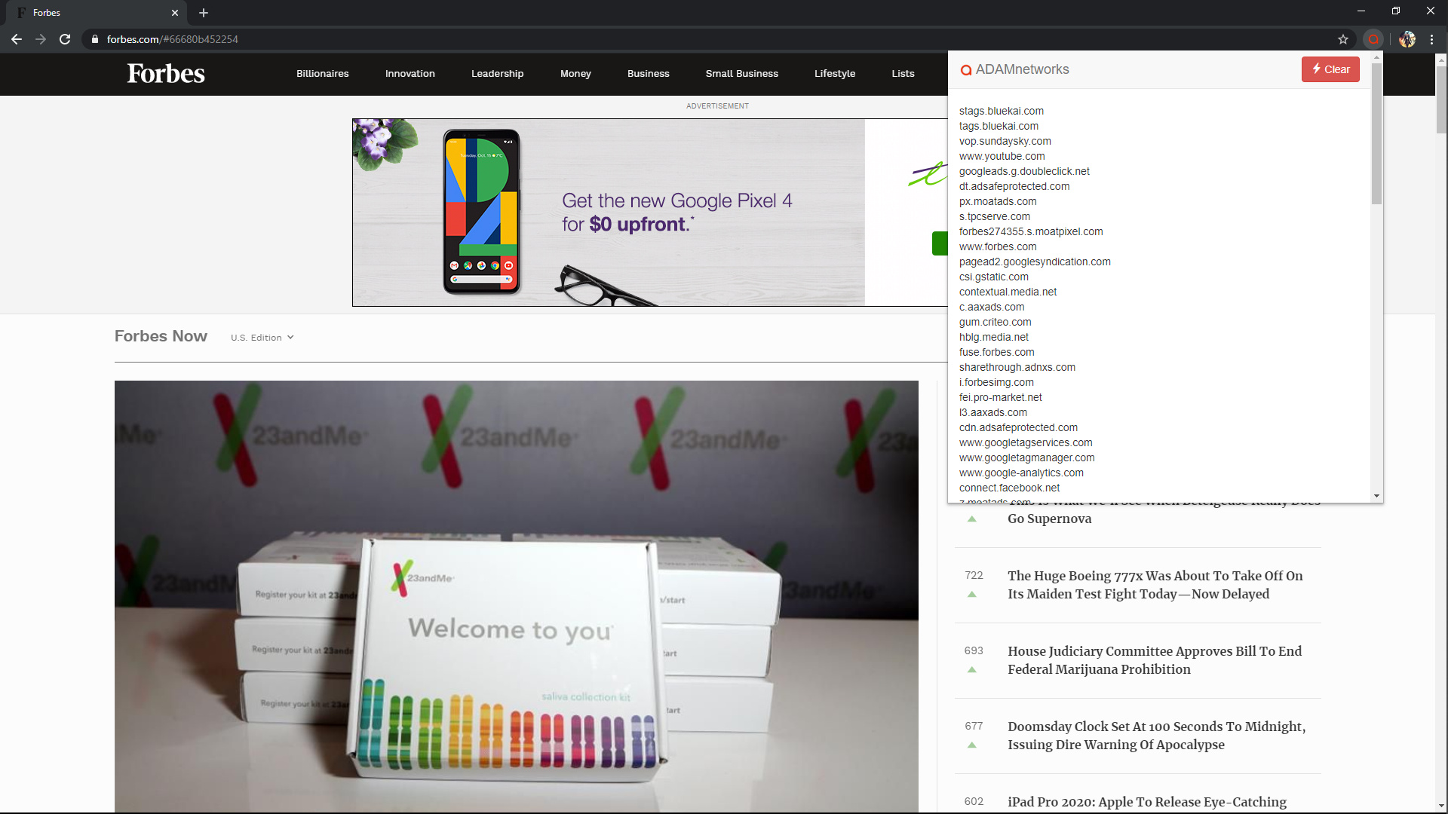The height and width of the screenshot is (814, 1448).
Task: Click the lock icon in address bar
Action: (94, 39)
